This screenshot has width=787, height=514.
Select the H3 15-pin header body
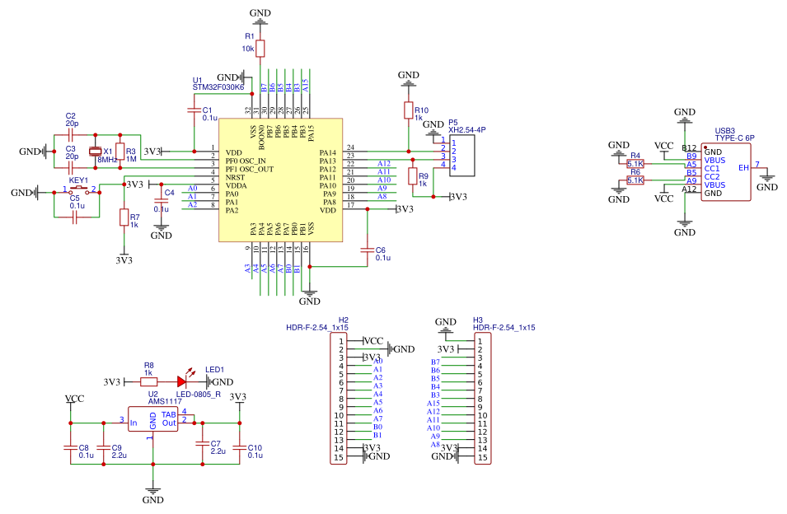pyautogui.click(x=482, y=398)
